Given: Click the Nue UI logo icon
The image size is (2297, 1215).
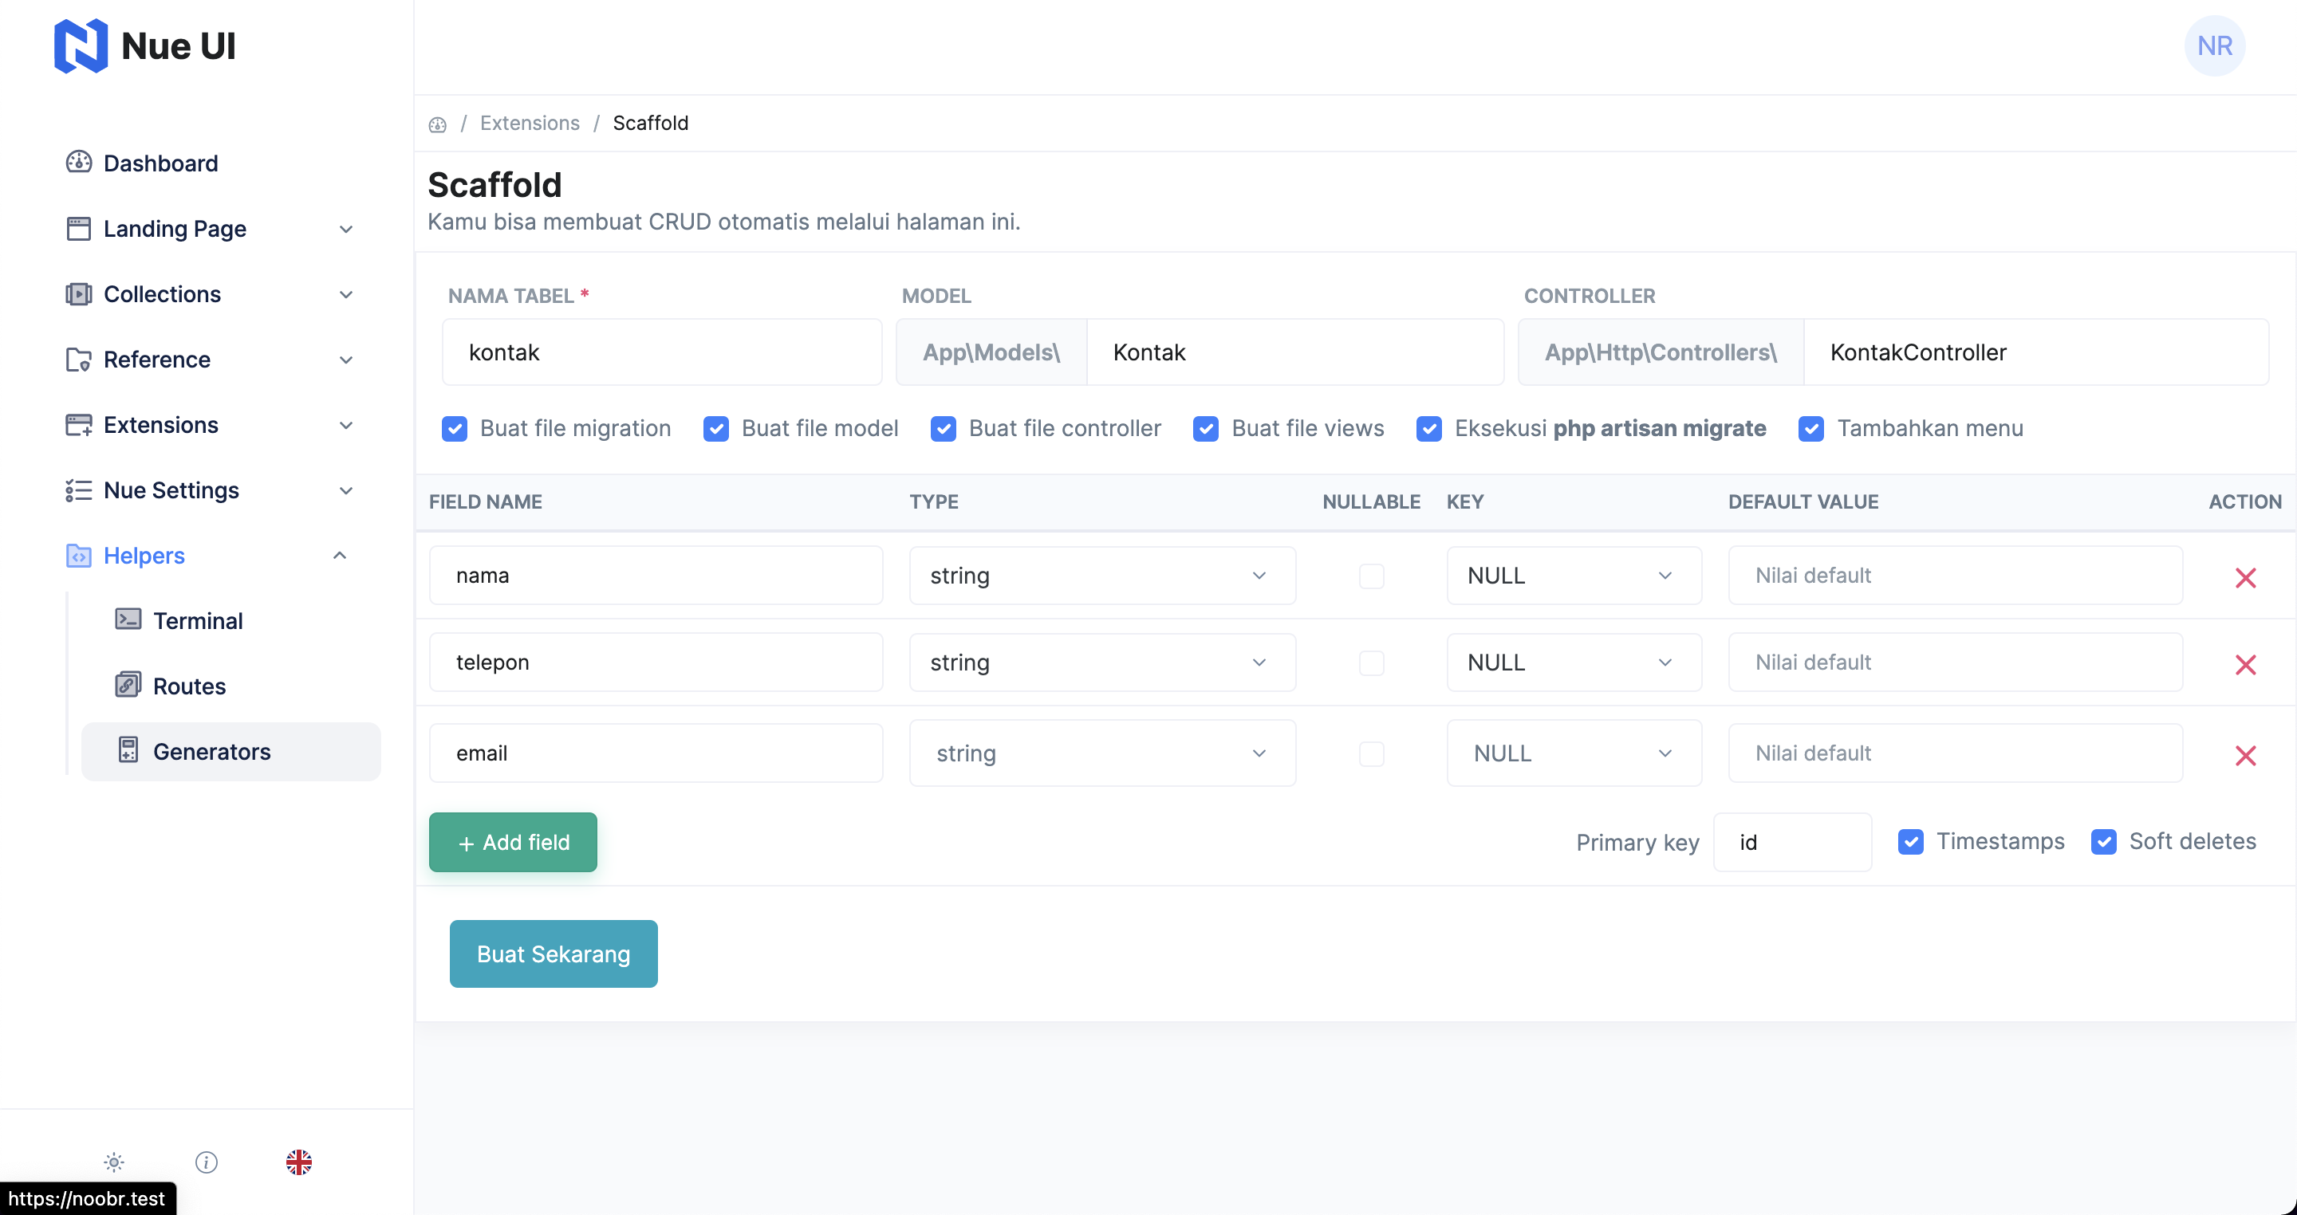Looking at the screenshot, I should pyautogui.click(x=81, y=45).
